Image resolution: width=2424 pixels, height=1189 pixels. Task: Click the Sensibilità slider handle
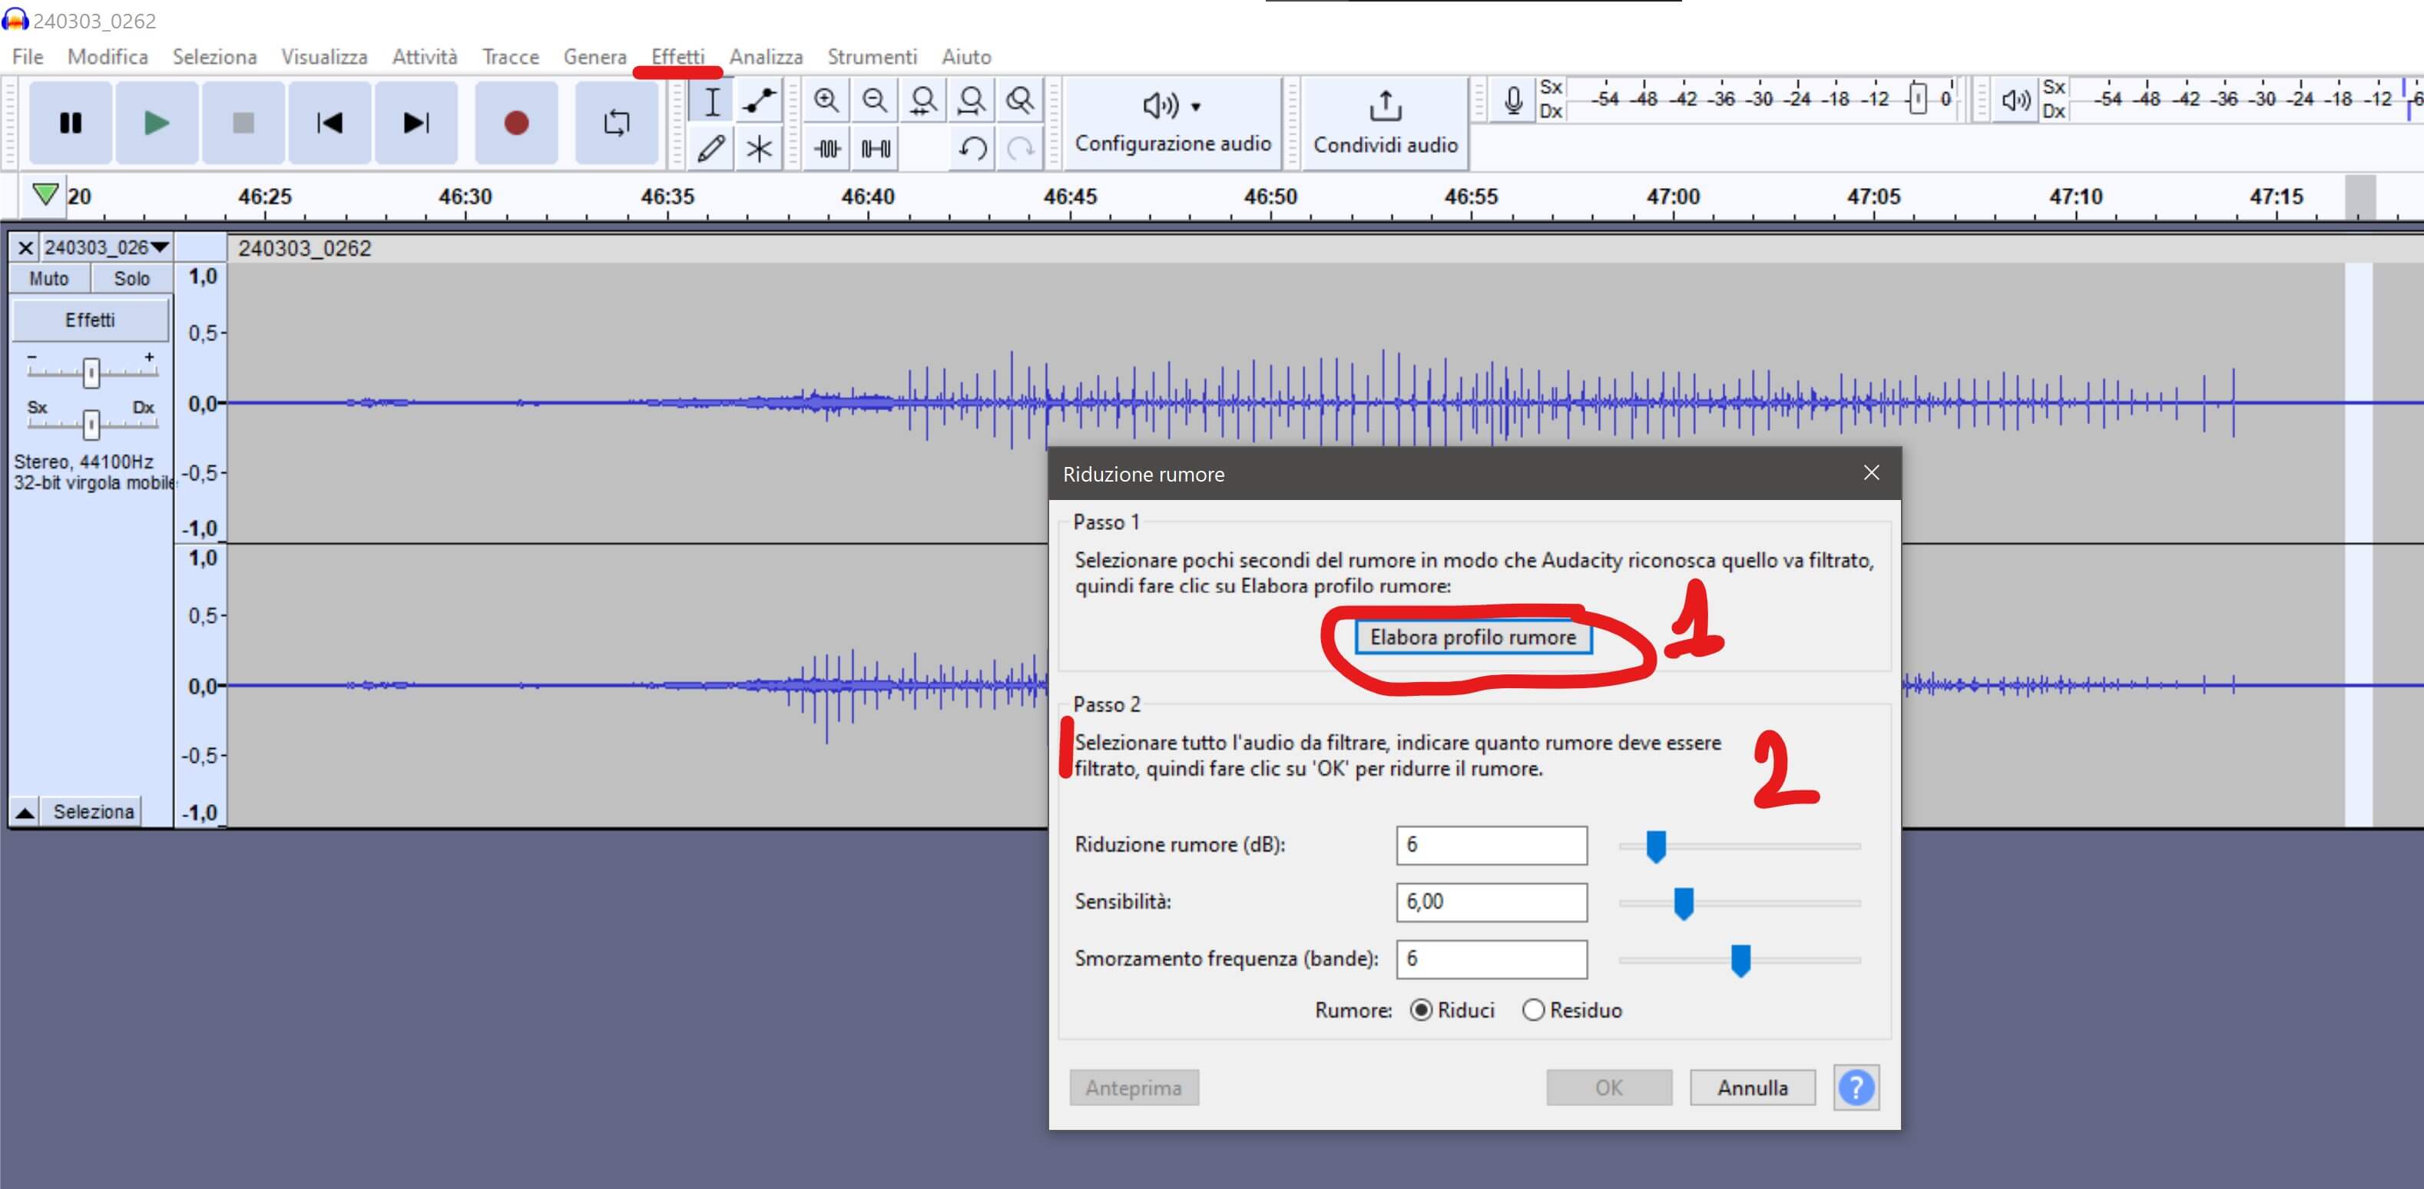1684,903
